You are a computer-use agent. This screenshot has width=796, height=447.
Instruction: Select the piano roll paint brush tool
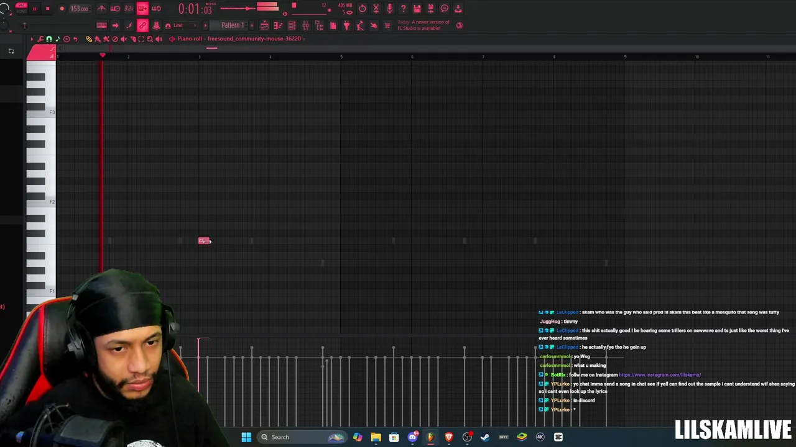click(x=98, y=38)
